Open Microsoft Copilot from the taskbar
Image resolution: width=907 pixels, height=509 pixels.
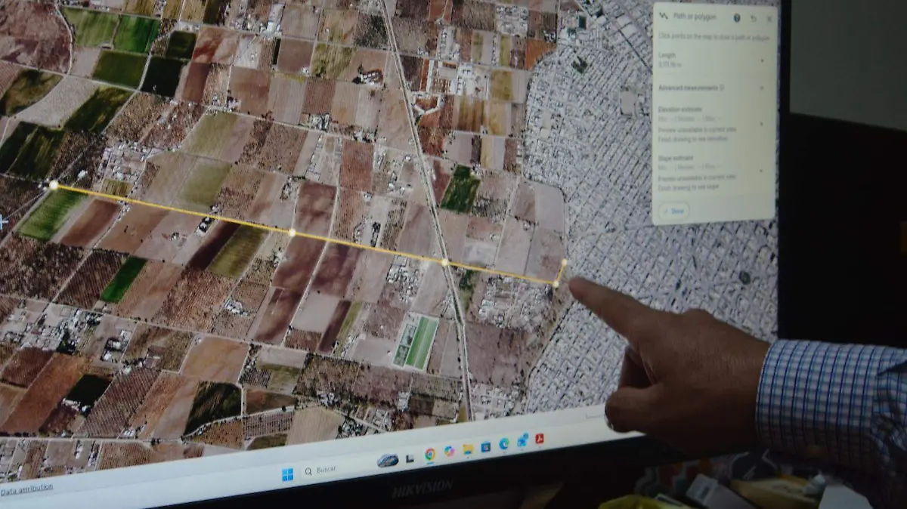pyautogui.click(x=449, y=451)
